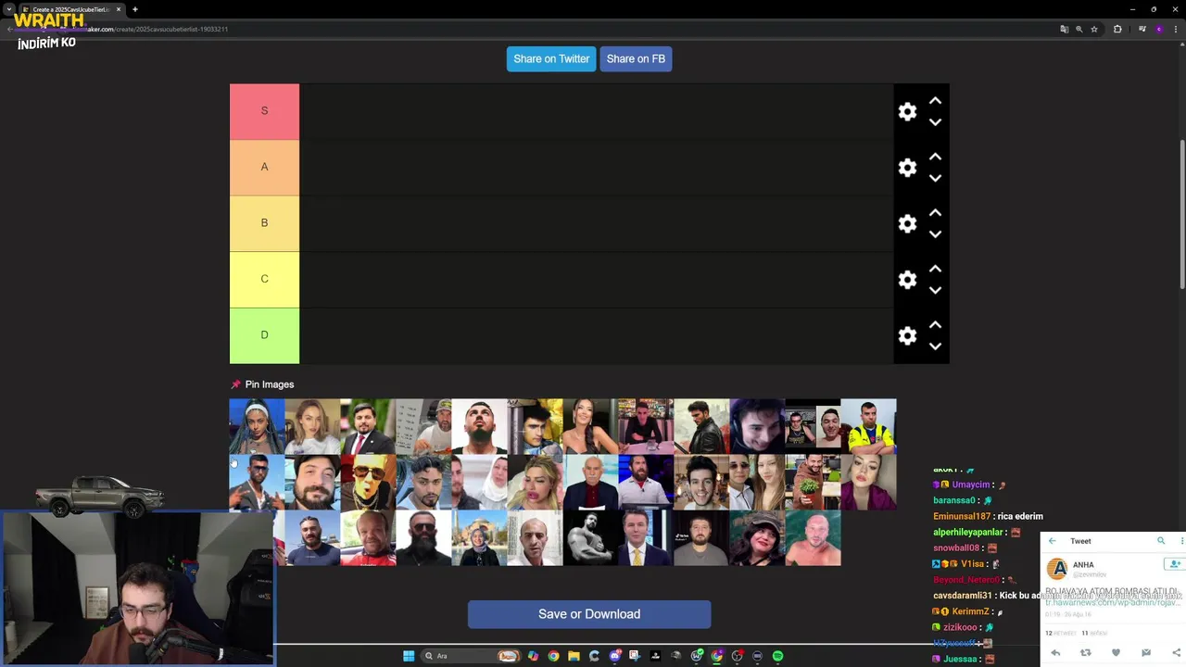Open the tab search dropdown

click(x=8, y=9)
